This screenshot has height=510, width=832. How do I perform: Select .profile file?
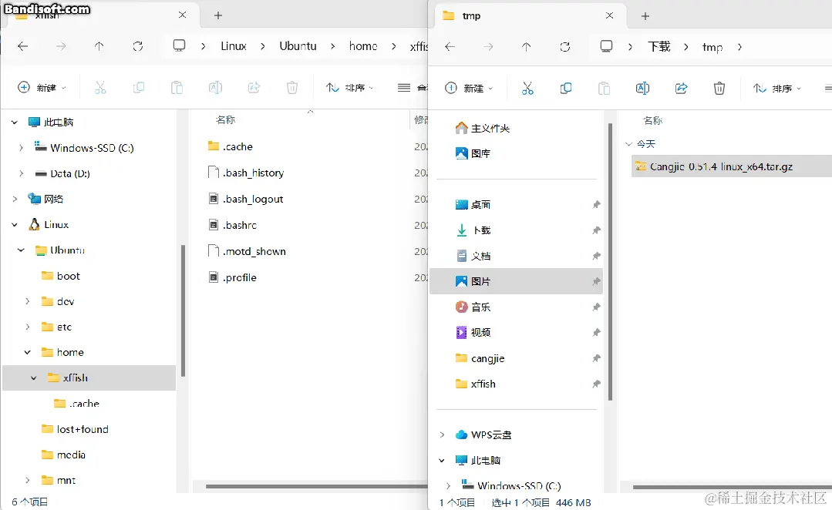(x=239, y=277)
